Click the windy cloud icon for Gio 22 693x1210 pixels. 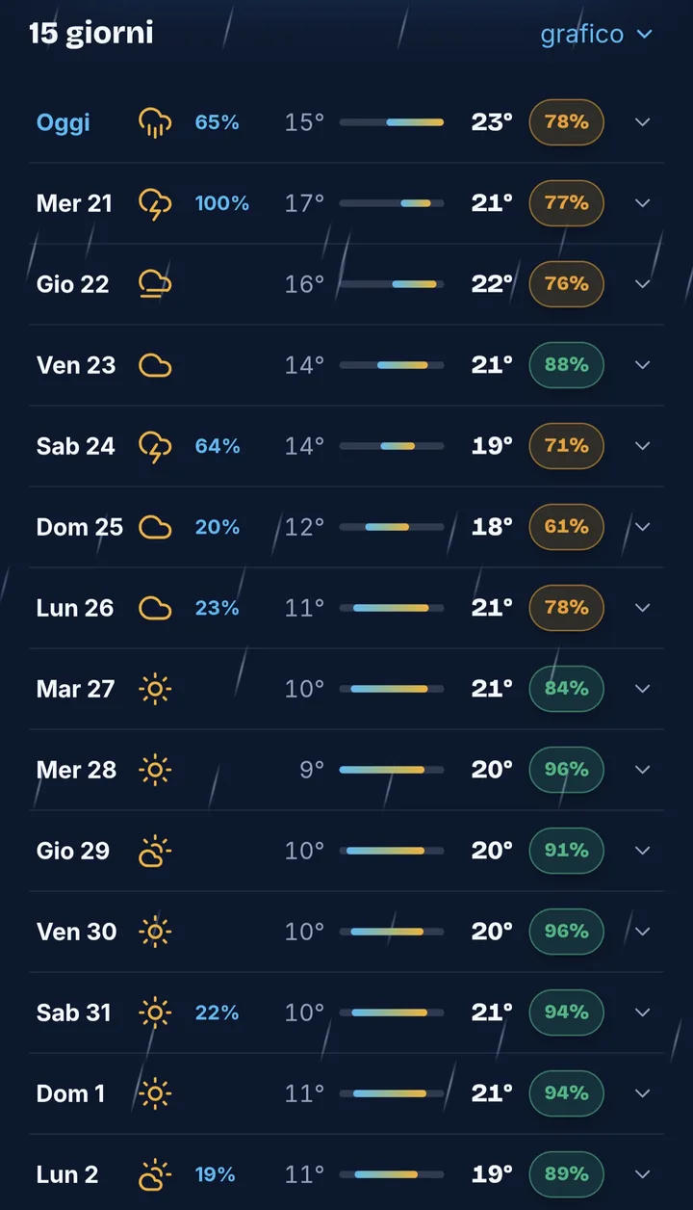click(x=155, y=284)
